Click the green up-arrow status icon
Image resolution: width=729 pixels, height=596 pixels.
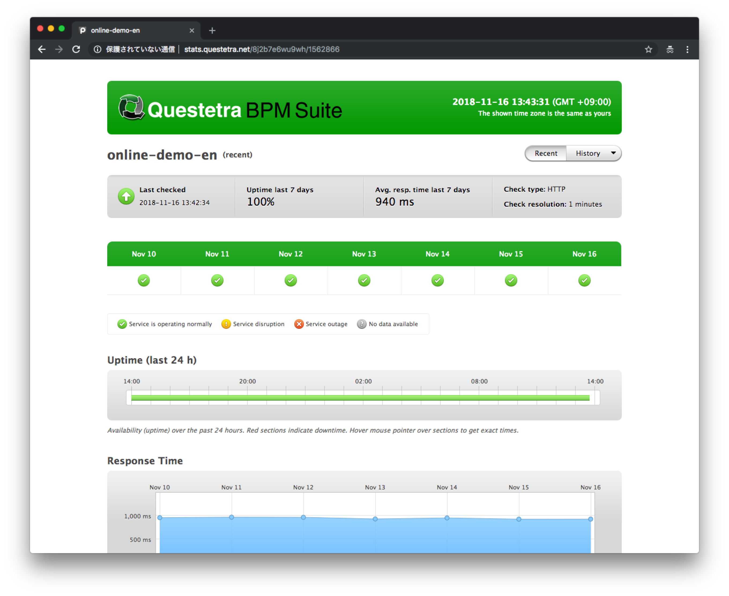pos(126,196)
